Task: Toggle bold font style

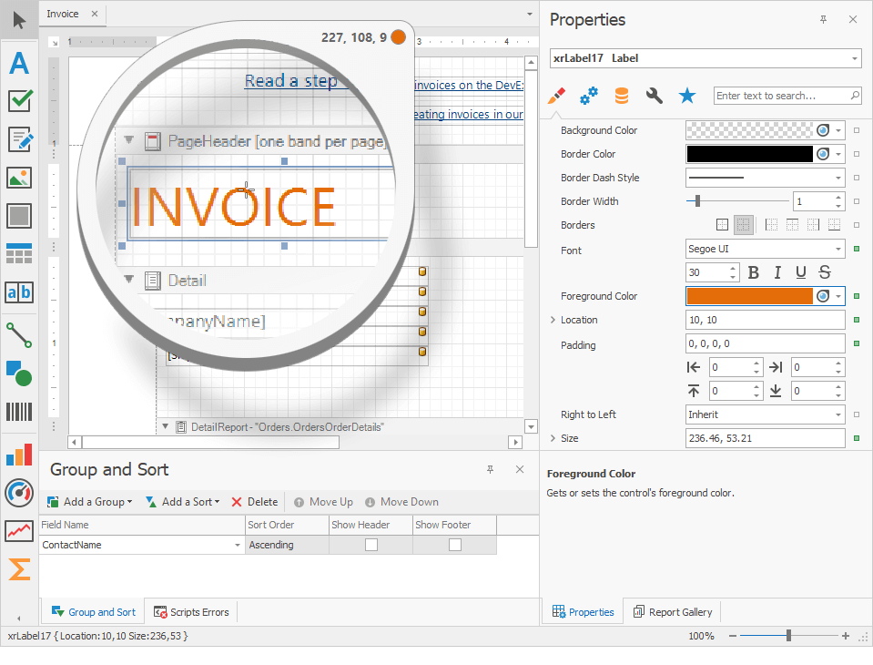Action: pos(753,272)
